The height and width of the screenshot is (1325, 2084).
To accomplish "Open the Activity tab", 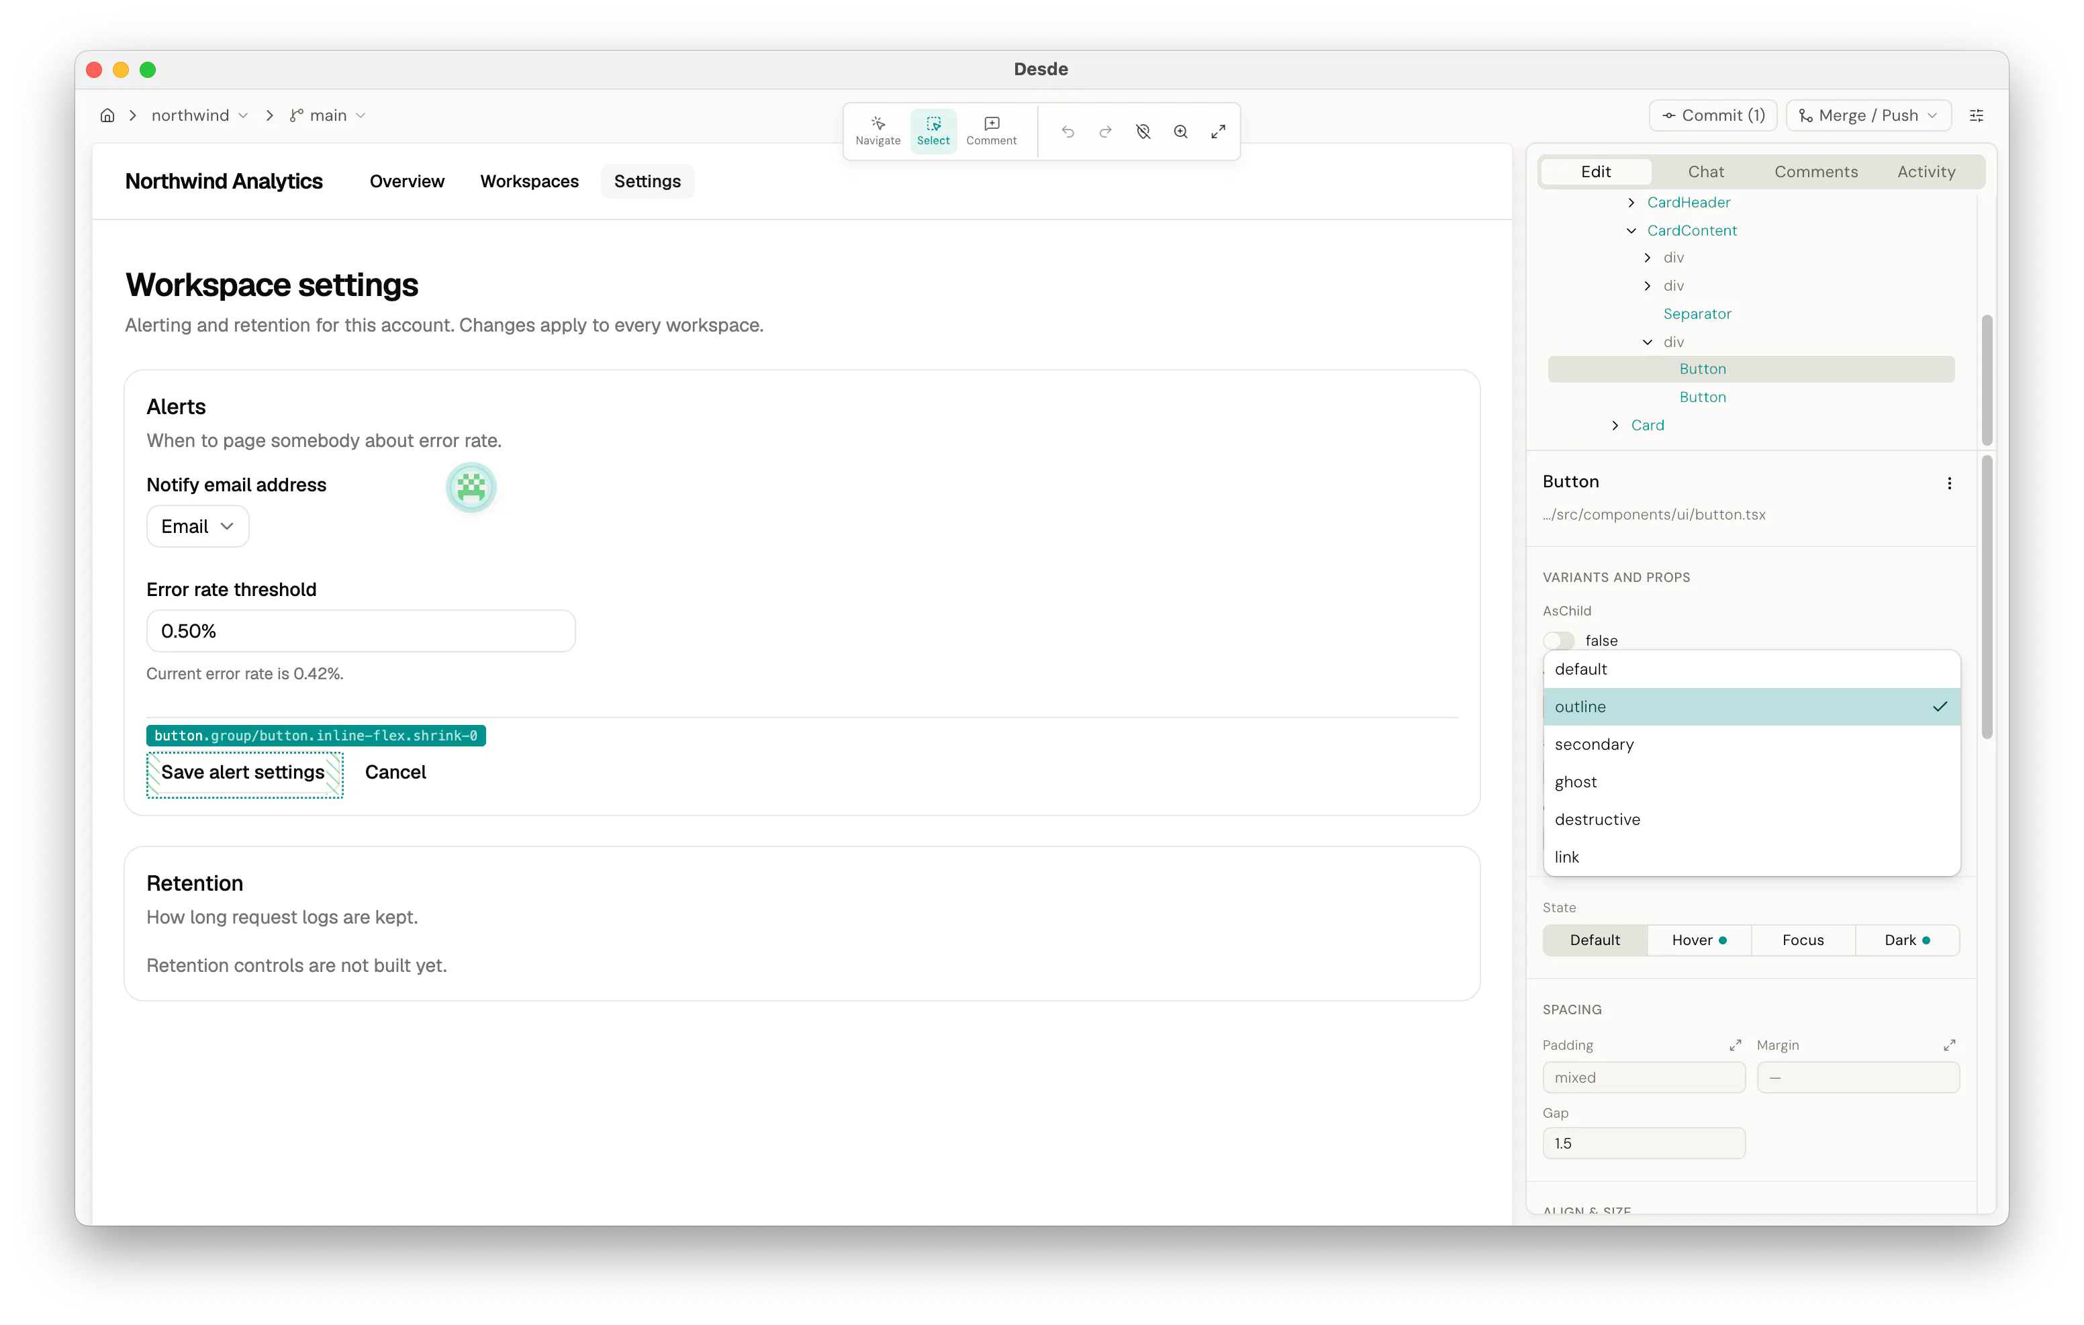I will point(1926,171).
